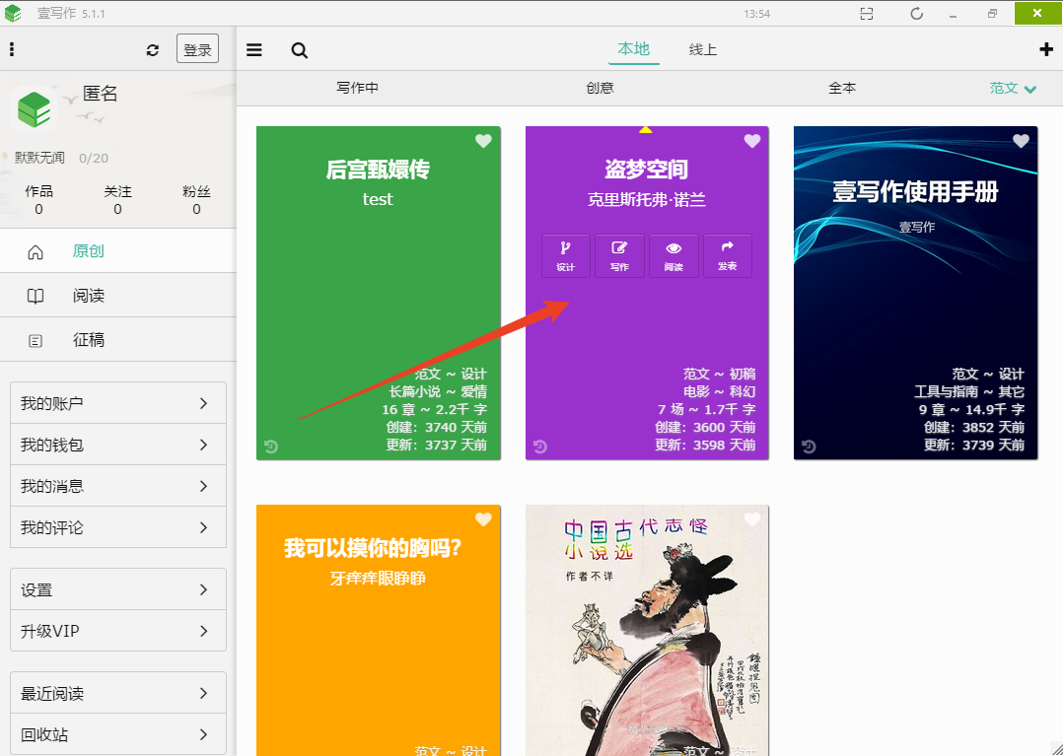
Task: Switch to the 线上 tab
Action: tap(702, 49)
